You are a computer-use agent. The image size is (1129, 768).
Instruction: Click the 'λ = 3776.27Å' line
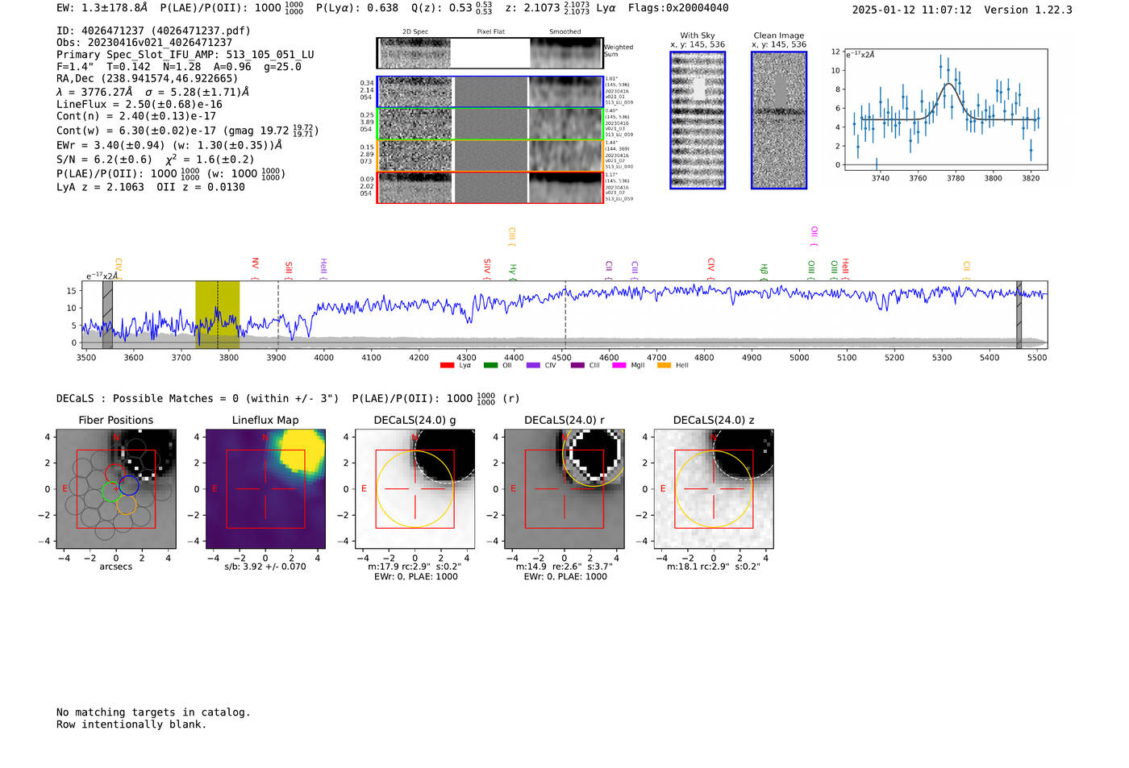pos(153,92)
